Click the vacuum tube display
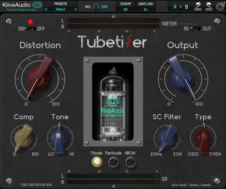 pyautogui.click(x=113, y=101)
